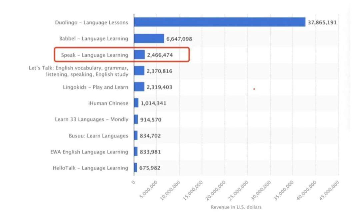Select label 'EWA English Language Learning'
Image resolution: width=360 pixels, height=218 pixels.
click(89, 152)
